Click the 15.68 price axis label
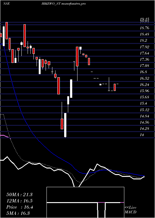This screenshot has height=218, width=155. [x=144, y=97]
